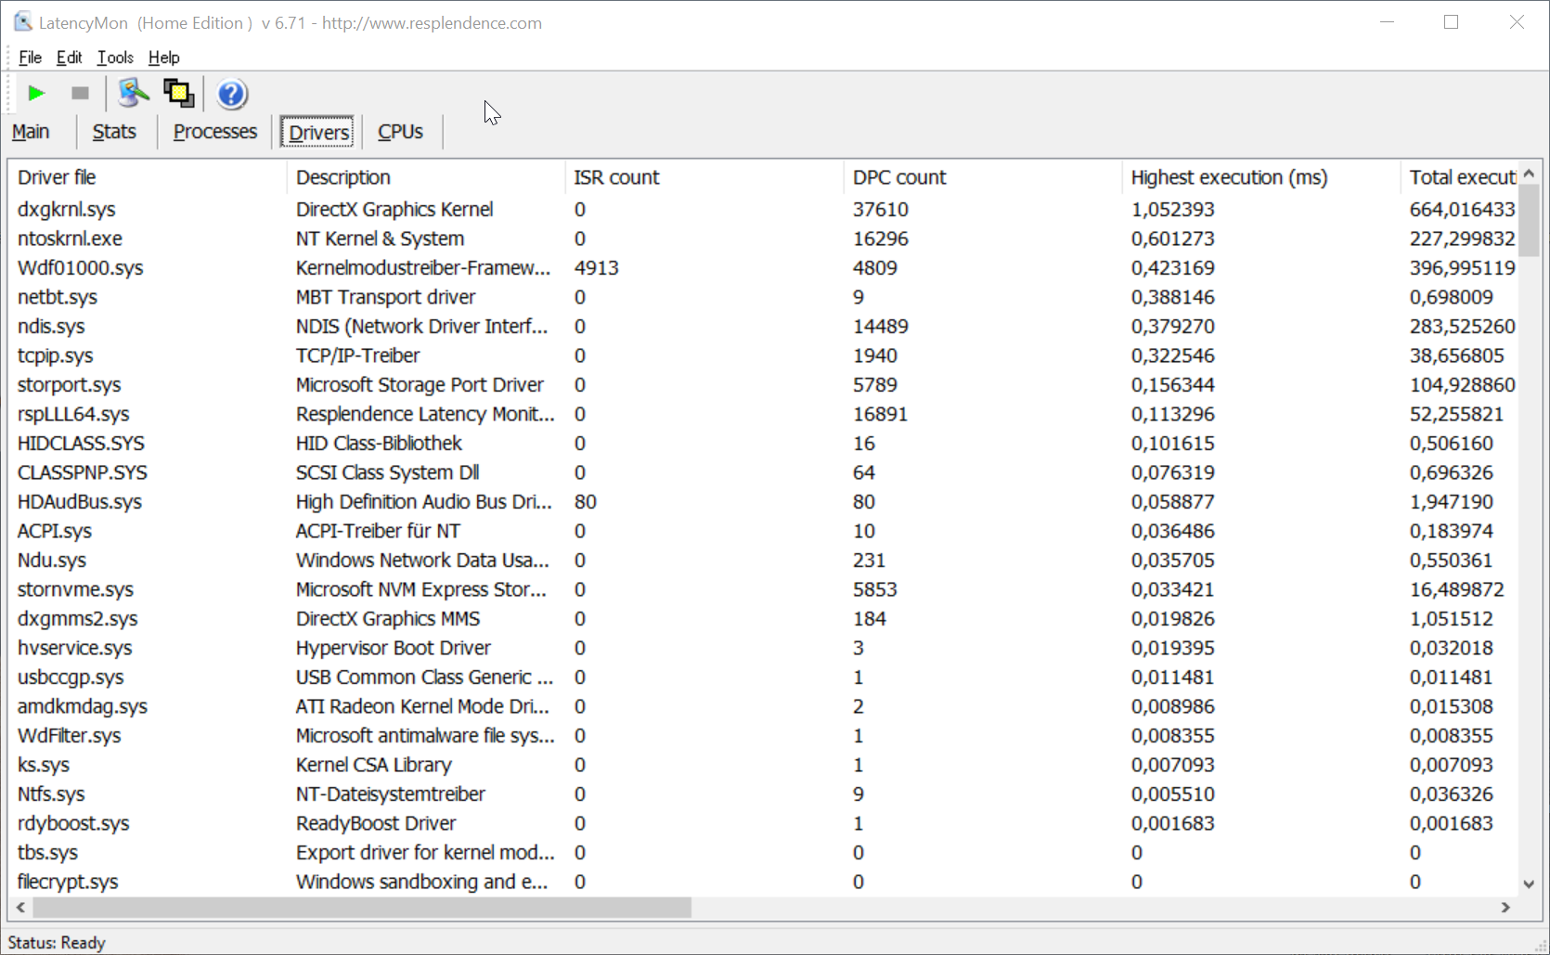Screen dimensions: 1550x955
Task: Click the vertical scrollbar down arrow
Action: click(x=1529, y=884)
